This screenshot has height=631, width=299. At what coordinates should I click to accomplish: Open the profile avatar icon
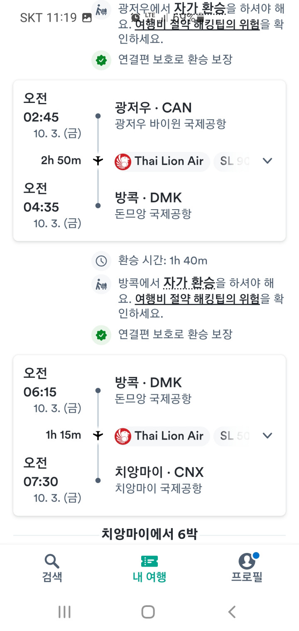point(247,561)
